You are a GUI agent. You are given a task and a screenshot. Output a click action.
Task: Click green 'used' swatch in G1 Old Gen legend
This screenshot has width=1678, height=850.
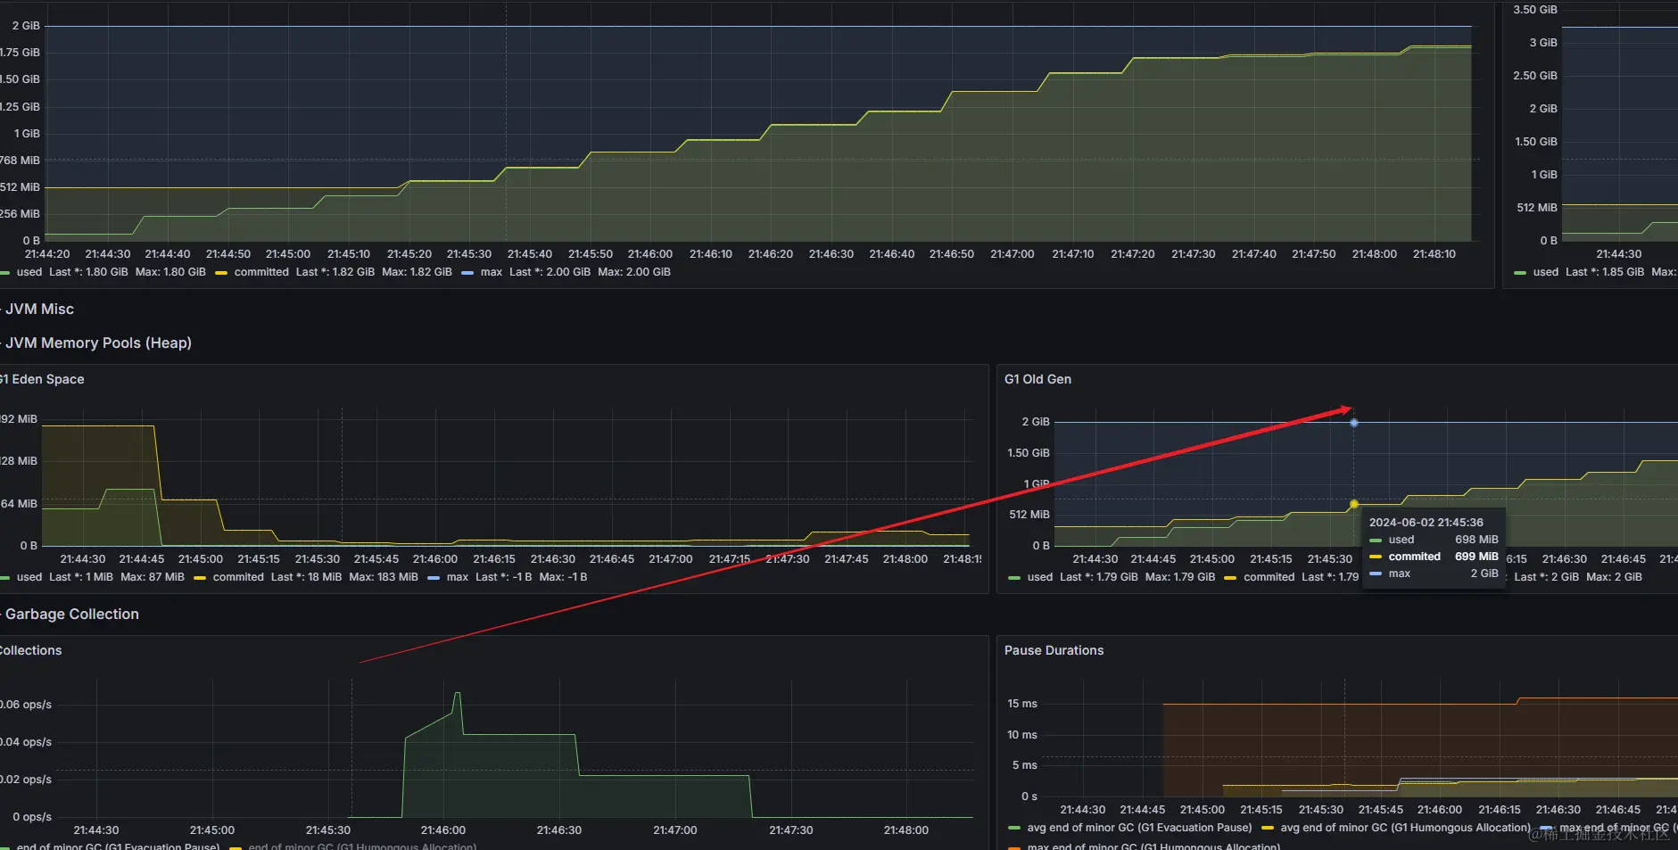click(1014, 578)
